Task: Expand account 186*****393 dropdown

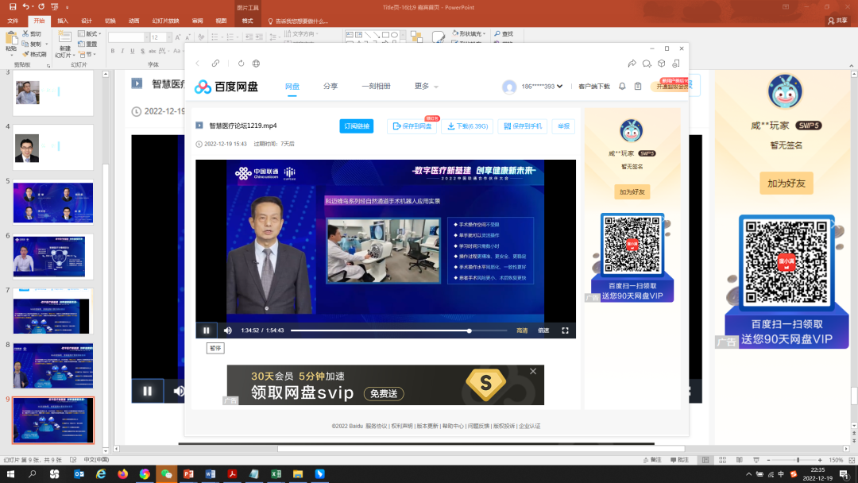Action: point(542,87)
